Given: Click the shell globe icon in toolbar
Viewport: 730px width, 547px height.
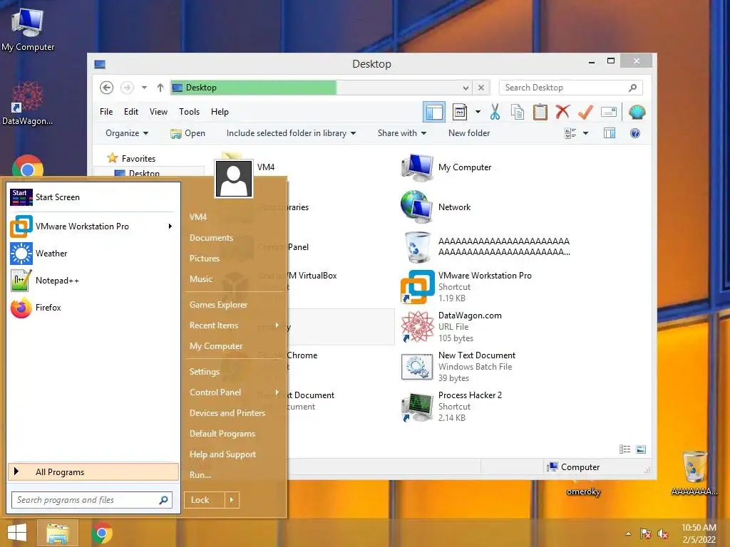Looking at the screenshot, I should tap(637, 112).
